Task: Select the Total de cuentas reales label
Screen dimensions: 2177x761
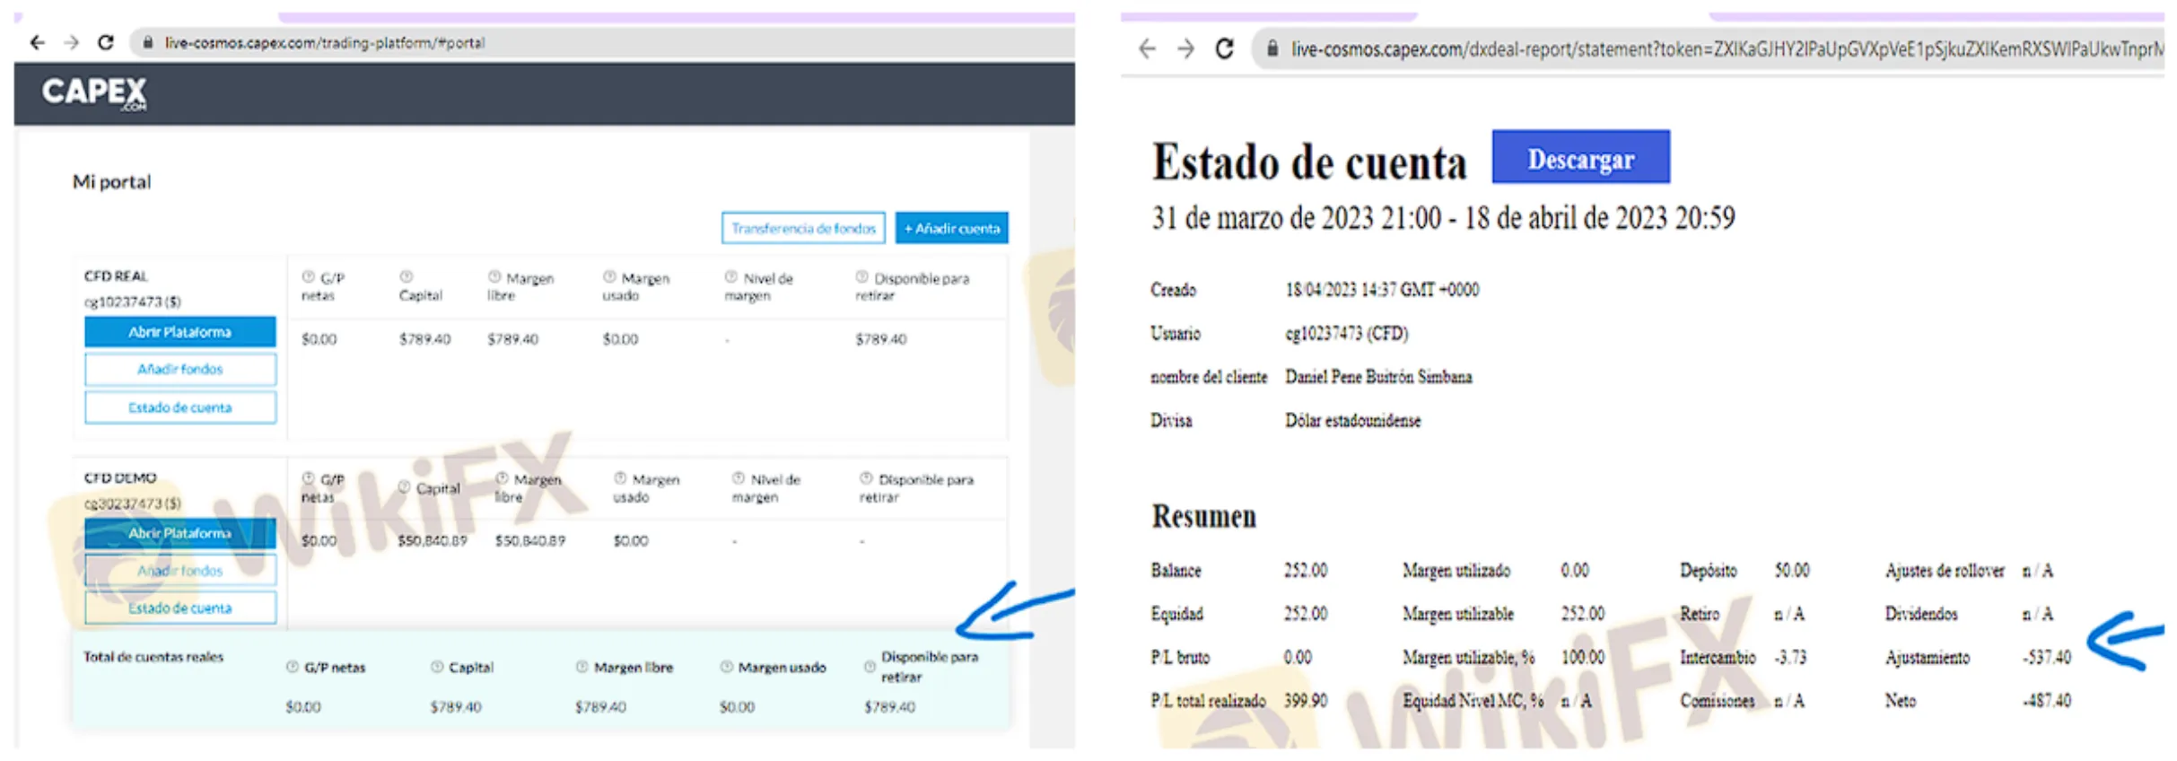Action: [153, 657]
